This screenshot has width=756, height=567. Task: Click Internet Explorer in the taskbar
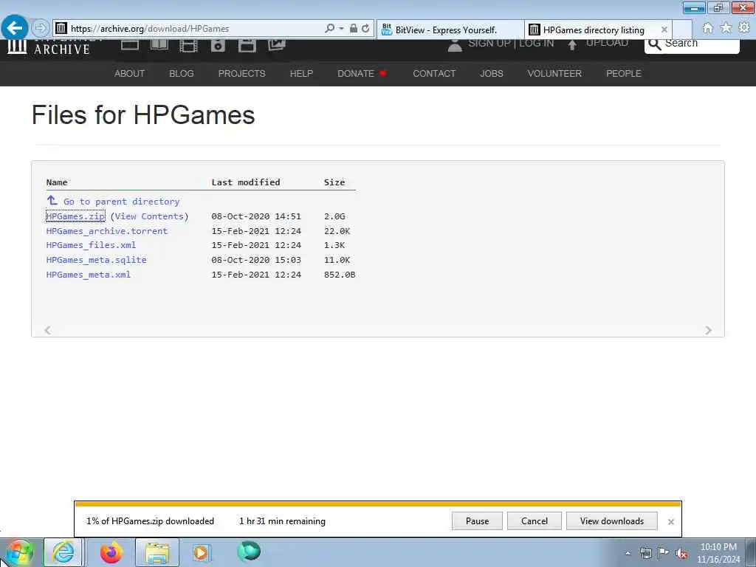pos(63,552)
